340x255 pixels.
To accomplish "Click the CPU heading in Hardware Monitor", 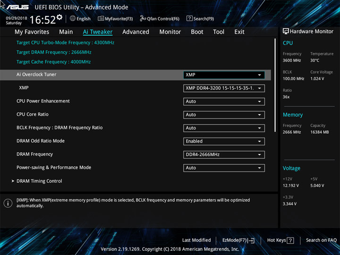I will pos(288,43).
